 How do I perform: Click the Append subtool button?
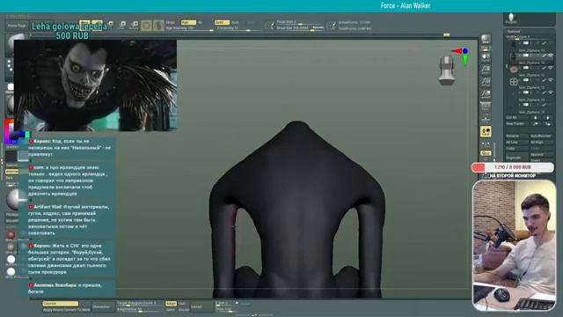tap(542, 155)
